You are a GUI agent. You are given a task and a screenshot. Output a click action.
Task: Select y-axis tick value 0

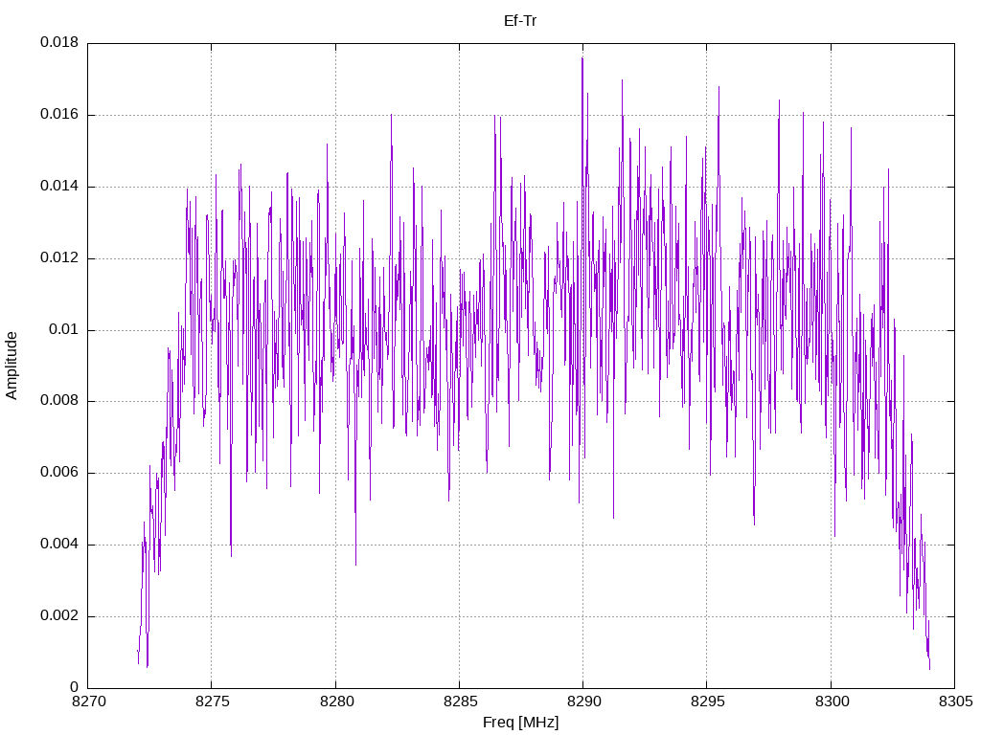pos(75,687)
